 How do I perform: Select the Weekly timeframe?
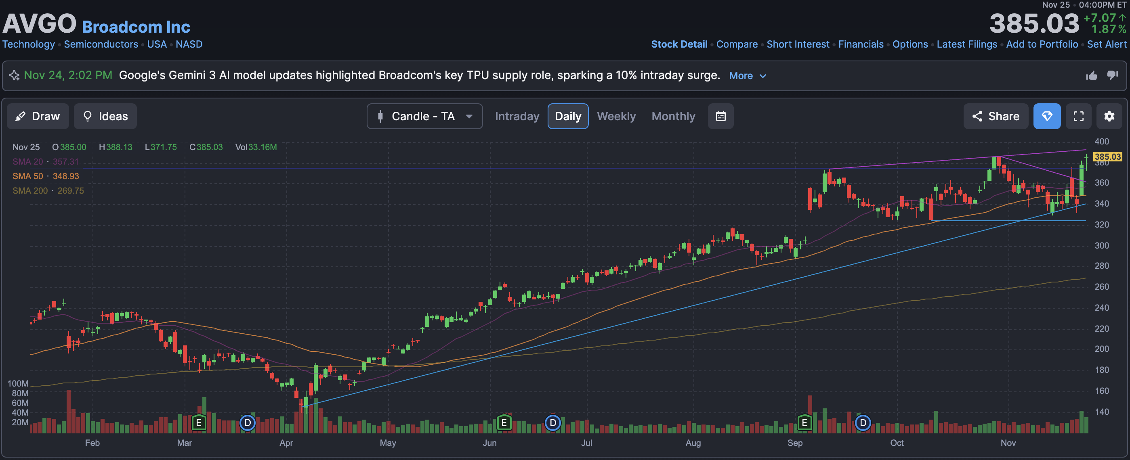coord(616,116)
